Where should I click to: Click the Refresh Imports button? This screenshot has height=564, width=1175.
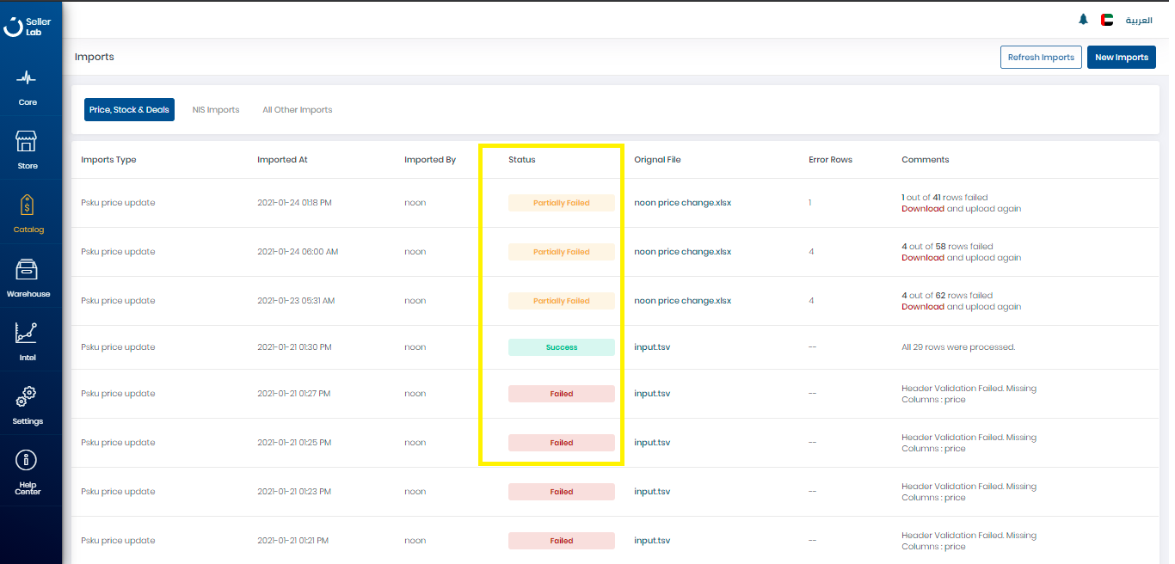(x=1041, y=58)
